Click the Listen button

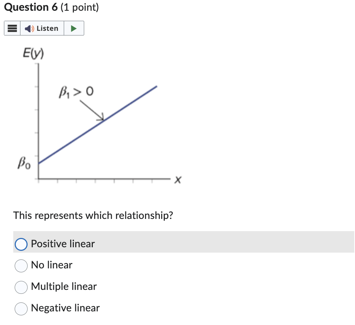[x=42, y=28]
